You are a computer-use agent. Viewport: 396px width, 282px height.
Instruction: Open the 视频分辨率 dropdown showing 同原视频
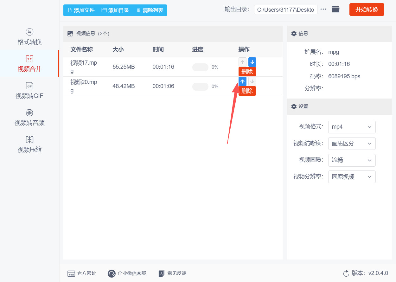[x=352, y=176]
